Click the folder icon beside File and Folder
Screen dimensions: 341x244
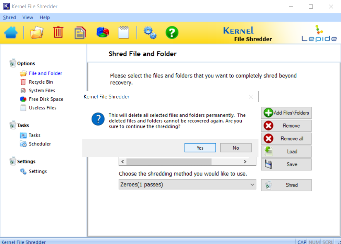(x=23, y=73)
